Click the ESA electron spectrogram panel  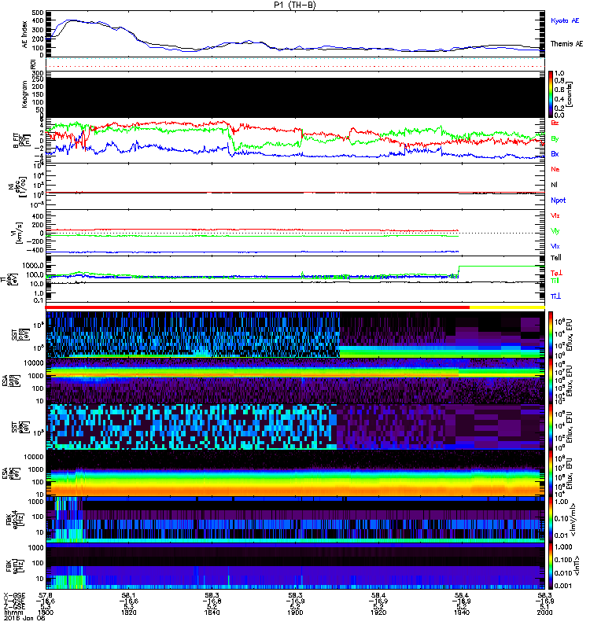pyautogui.click(x=295, y=473)
